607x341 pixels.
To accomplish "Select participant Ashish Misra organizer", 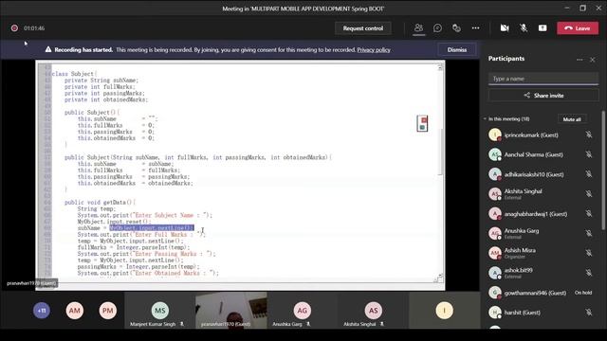I will (x=520, y=253).
